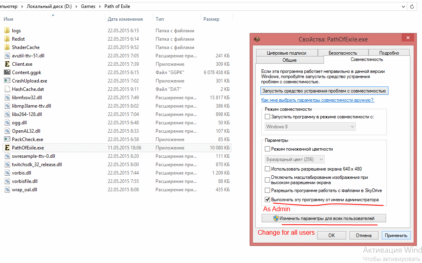Select the CrashUpload.exe icon
This screenshot has height=263, width=422.
7,81
